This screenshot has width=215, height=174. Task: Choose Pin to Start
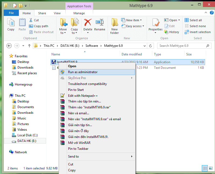click(x=97, y=90)
